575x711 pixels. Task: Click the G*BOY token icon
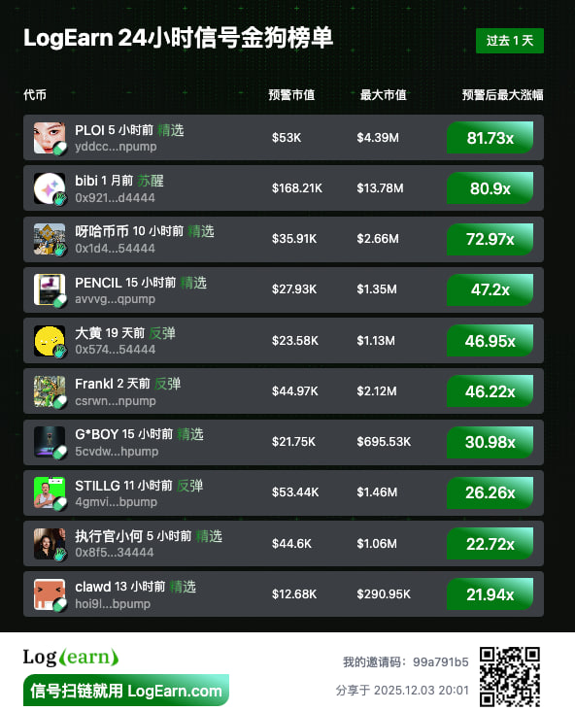(x=50, y=442)
